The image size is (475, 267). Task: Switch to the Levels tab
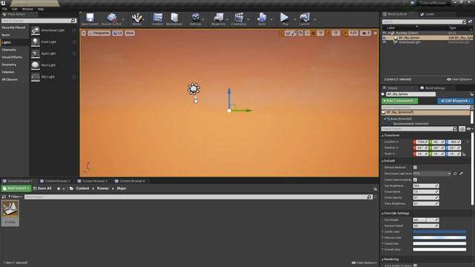(x=427, y=14)
